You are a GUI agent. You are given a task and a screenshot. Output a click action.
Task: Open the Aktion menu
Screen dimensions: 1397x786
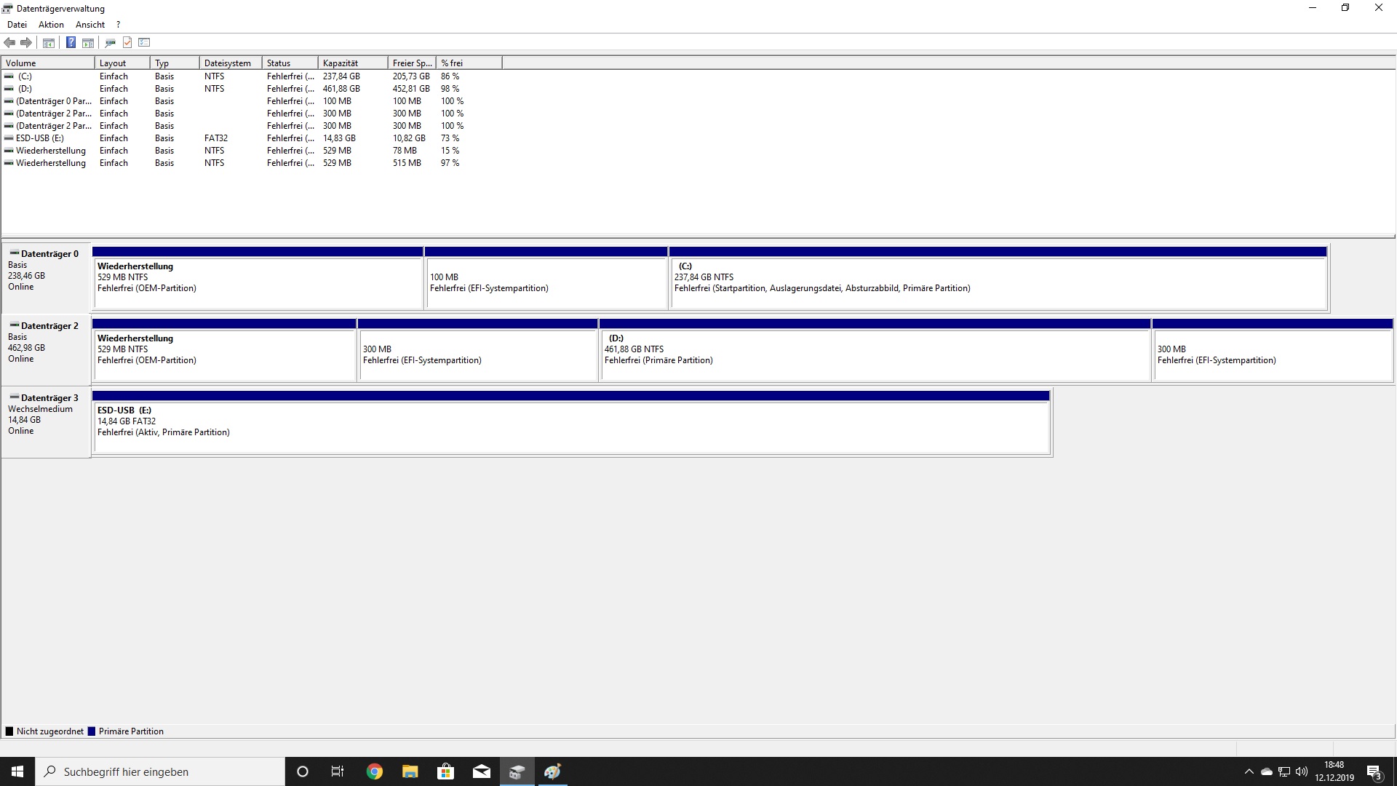coord(51,25)
